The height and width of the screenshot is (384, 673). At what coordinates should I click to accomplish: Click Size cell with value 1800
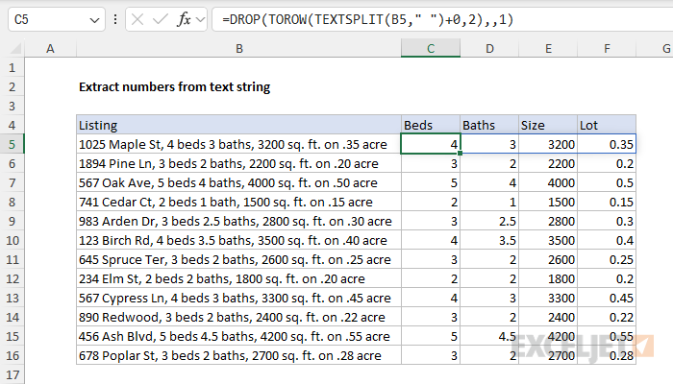tap(548, 279)
